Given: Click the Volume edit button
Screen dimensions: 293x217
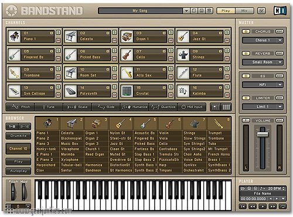Looking at the screenshot, I should [280, 120].
